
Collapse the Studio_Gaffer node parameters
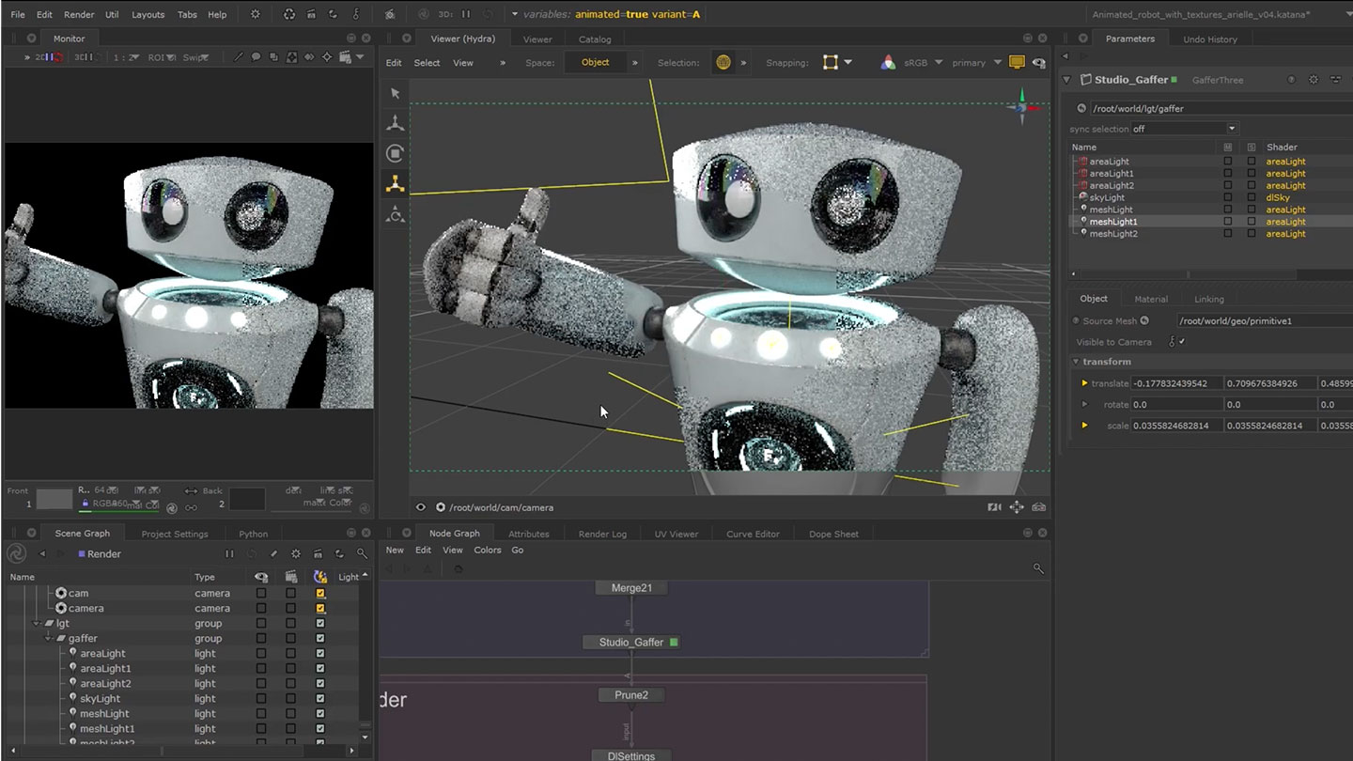pyautogui.click(x=1066, y=80)
